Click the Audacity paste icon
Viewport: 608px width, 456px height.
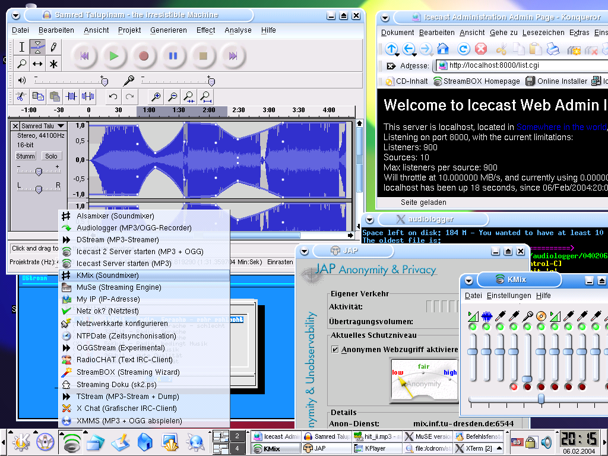pos(55,97)
